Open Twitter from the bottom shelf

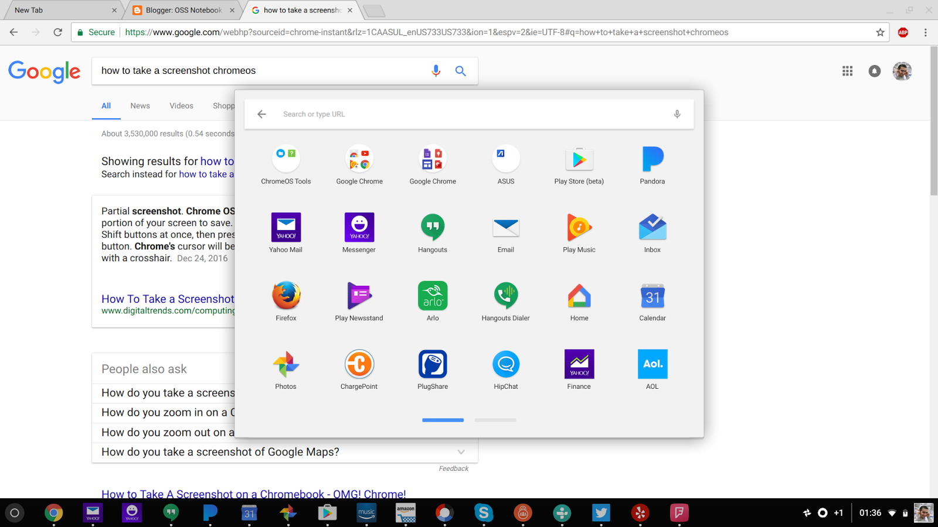[601, 513]
